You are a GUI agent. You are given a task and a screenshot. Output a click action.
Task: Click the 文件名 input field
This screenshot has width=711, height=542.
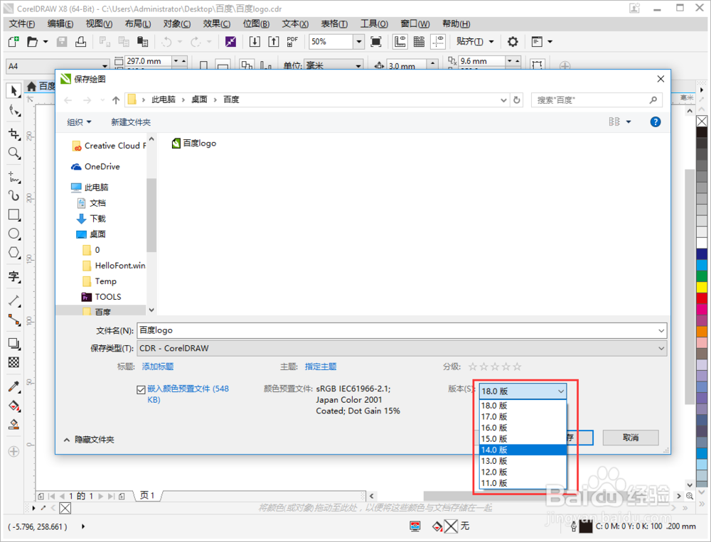402,331
